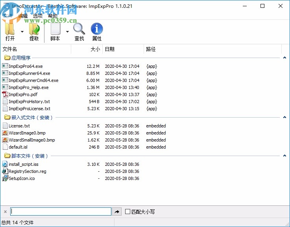
Task: Open the 文件 menu
Action: [x=8, y=16]
